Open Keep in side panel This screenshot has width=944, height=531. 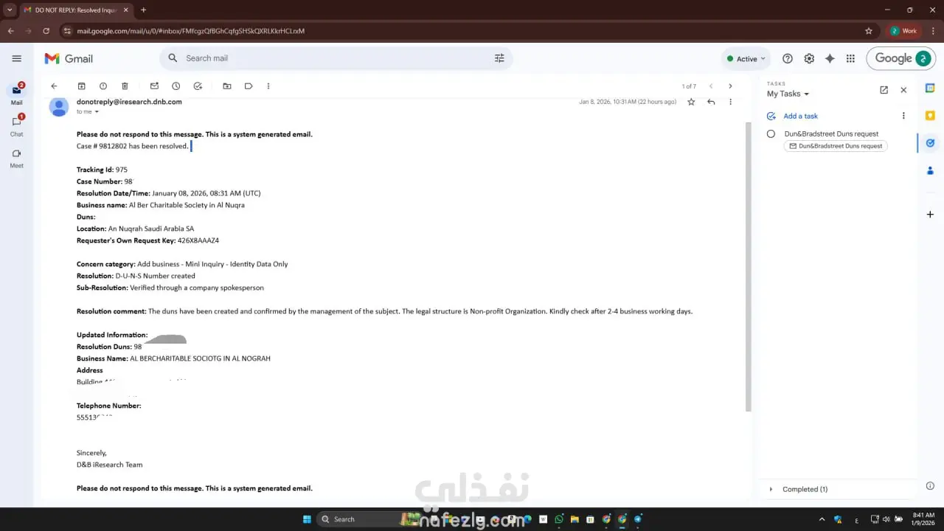pos(930,116)
